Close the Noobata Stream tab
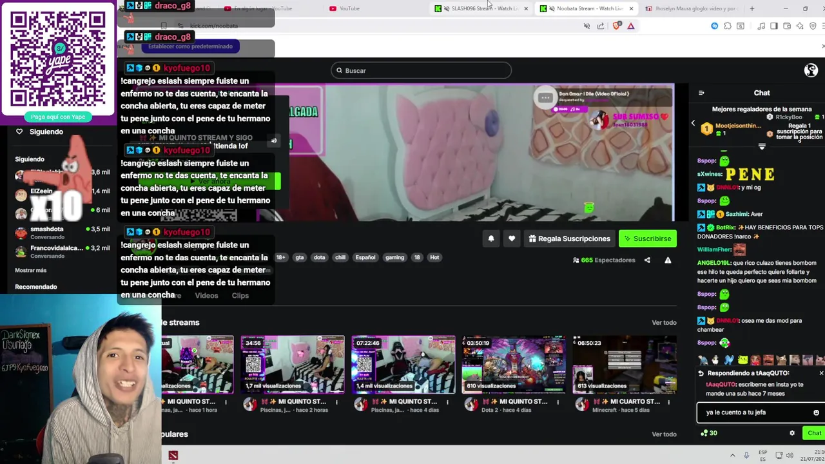 tap(631, 8)
